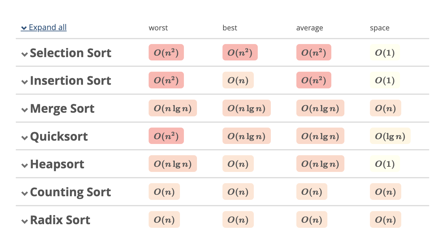
Task: Click the Radix Sort heading
Action: click(x=60, y=220)
